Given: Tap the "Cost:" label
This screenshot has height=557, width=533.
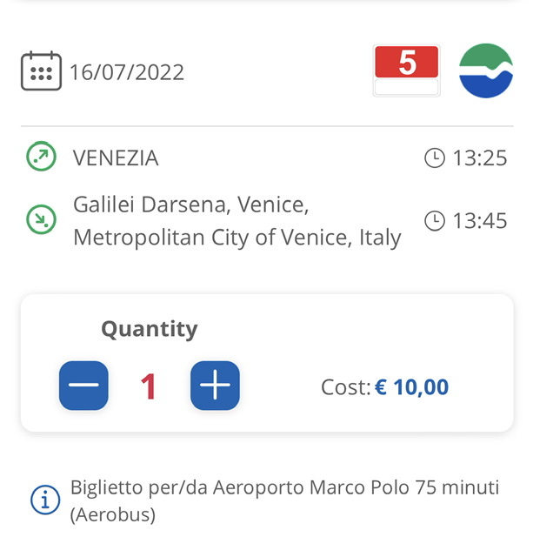Looking at the screenshot, I should pyautogui.click(x=346, y=386).
